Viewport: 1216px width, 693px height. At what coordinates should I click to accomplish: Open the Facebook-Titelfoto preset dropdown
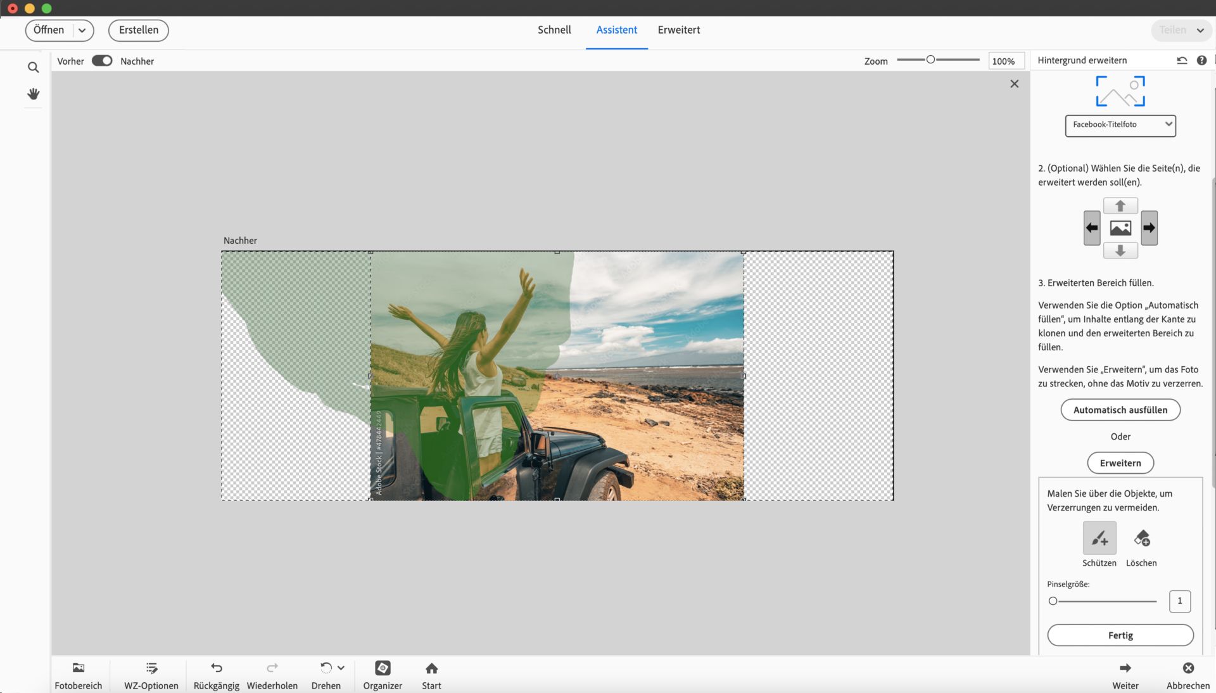click(1120, 125)
